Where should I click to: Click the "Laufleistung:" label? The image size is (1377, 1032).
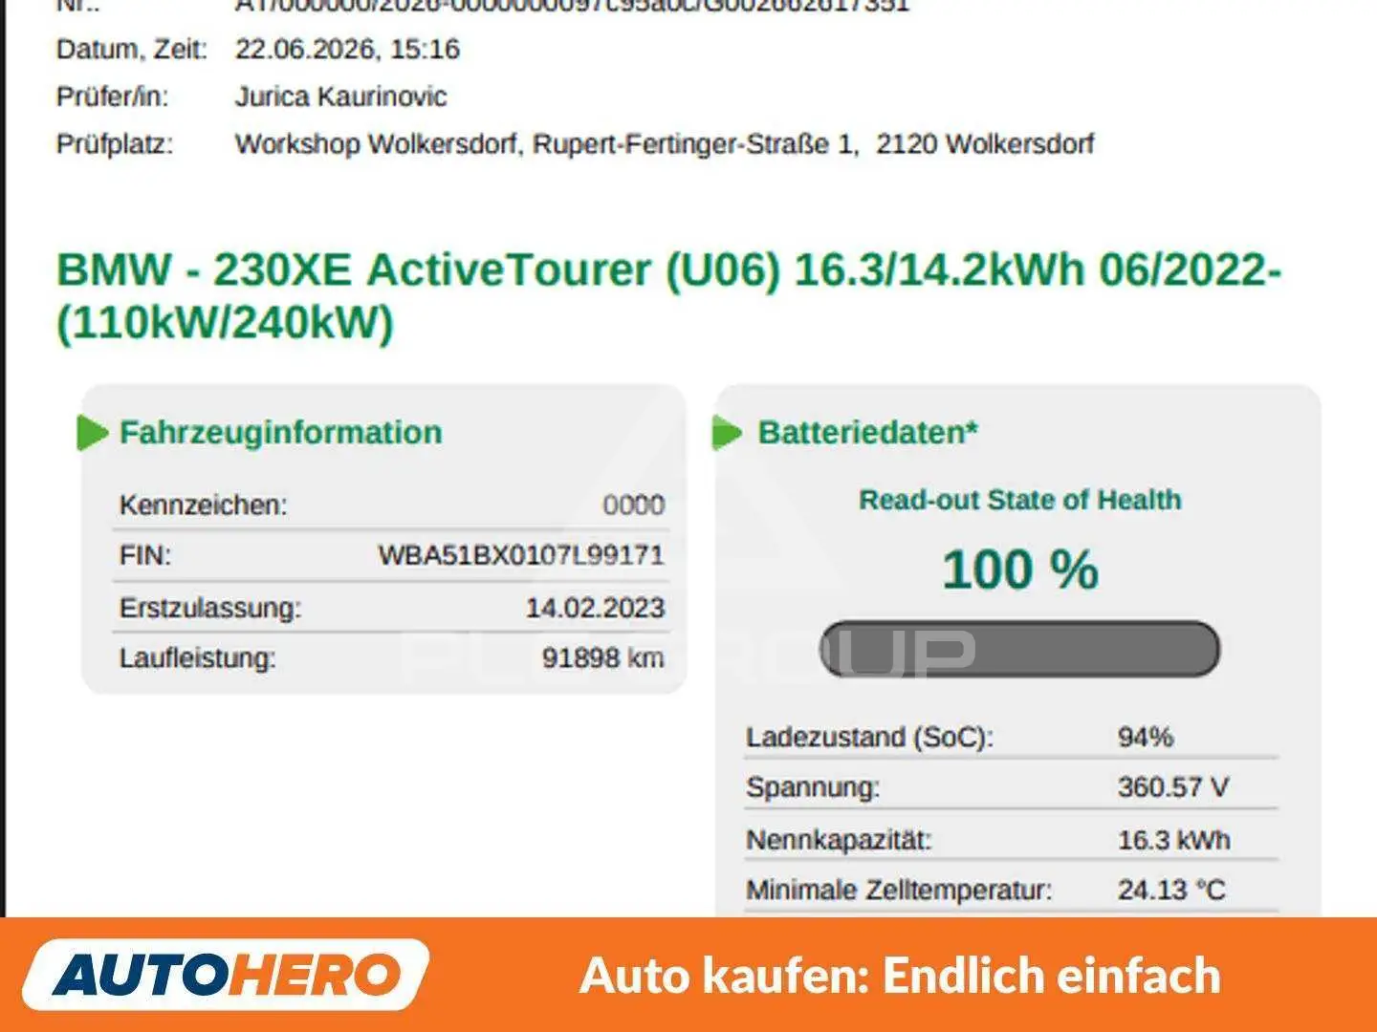(x=197, y=658)
